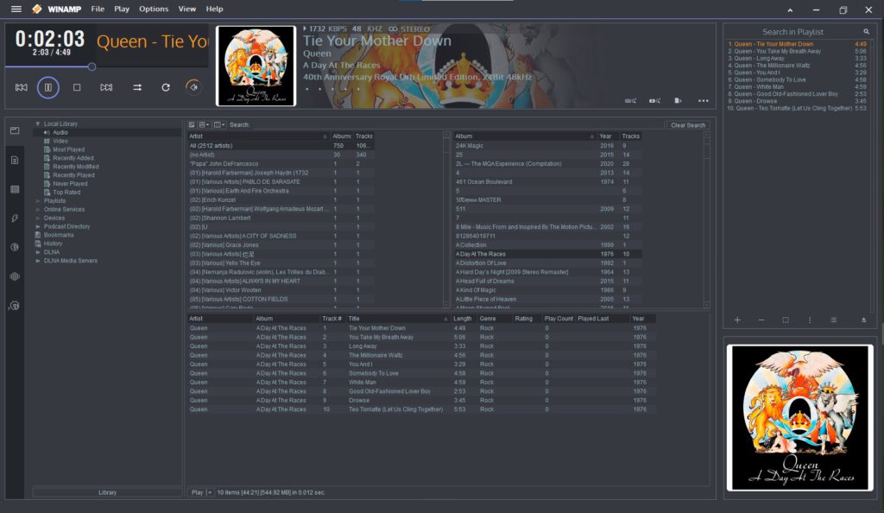Click the album art in the player header
Image resolution: width=884 pixels, height=513 pixels.
256,66
